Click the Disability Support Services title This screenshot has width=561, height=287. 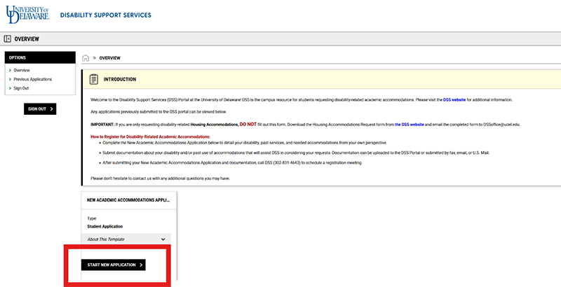coord(106,15)
